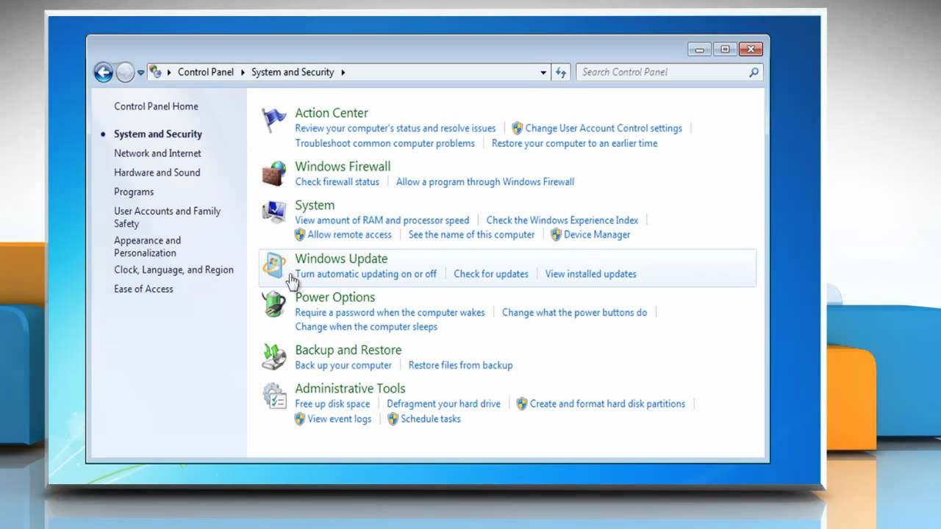
Task: Open Appearance and Personalization category
Action: tap(147, 246)
